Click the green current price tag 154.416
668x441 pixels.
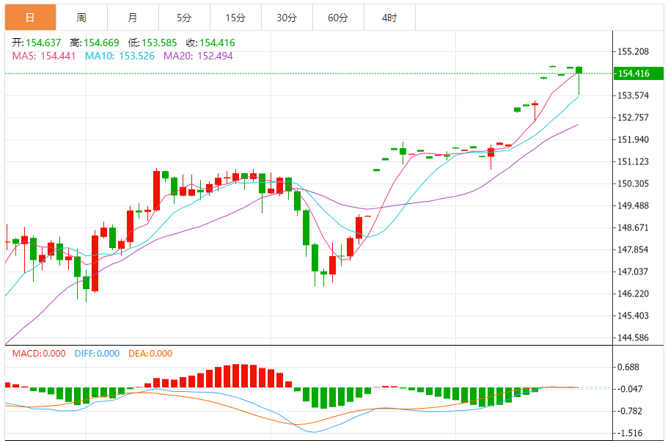click(638, 73)
